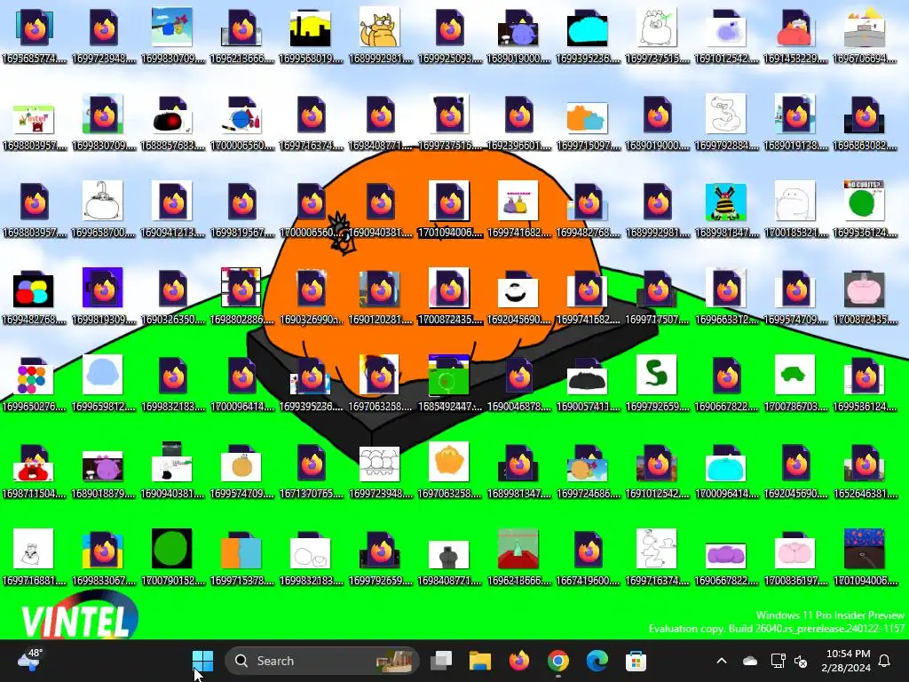Viewport: 909px width, 682px height.
Task: Click the file named 1689019138
Action: 795,123
